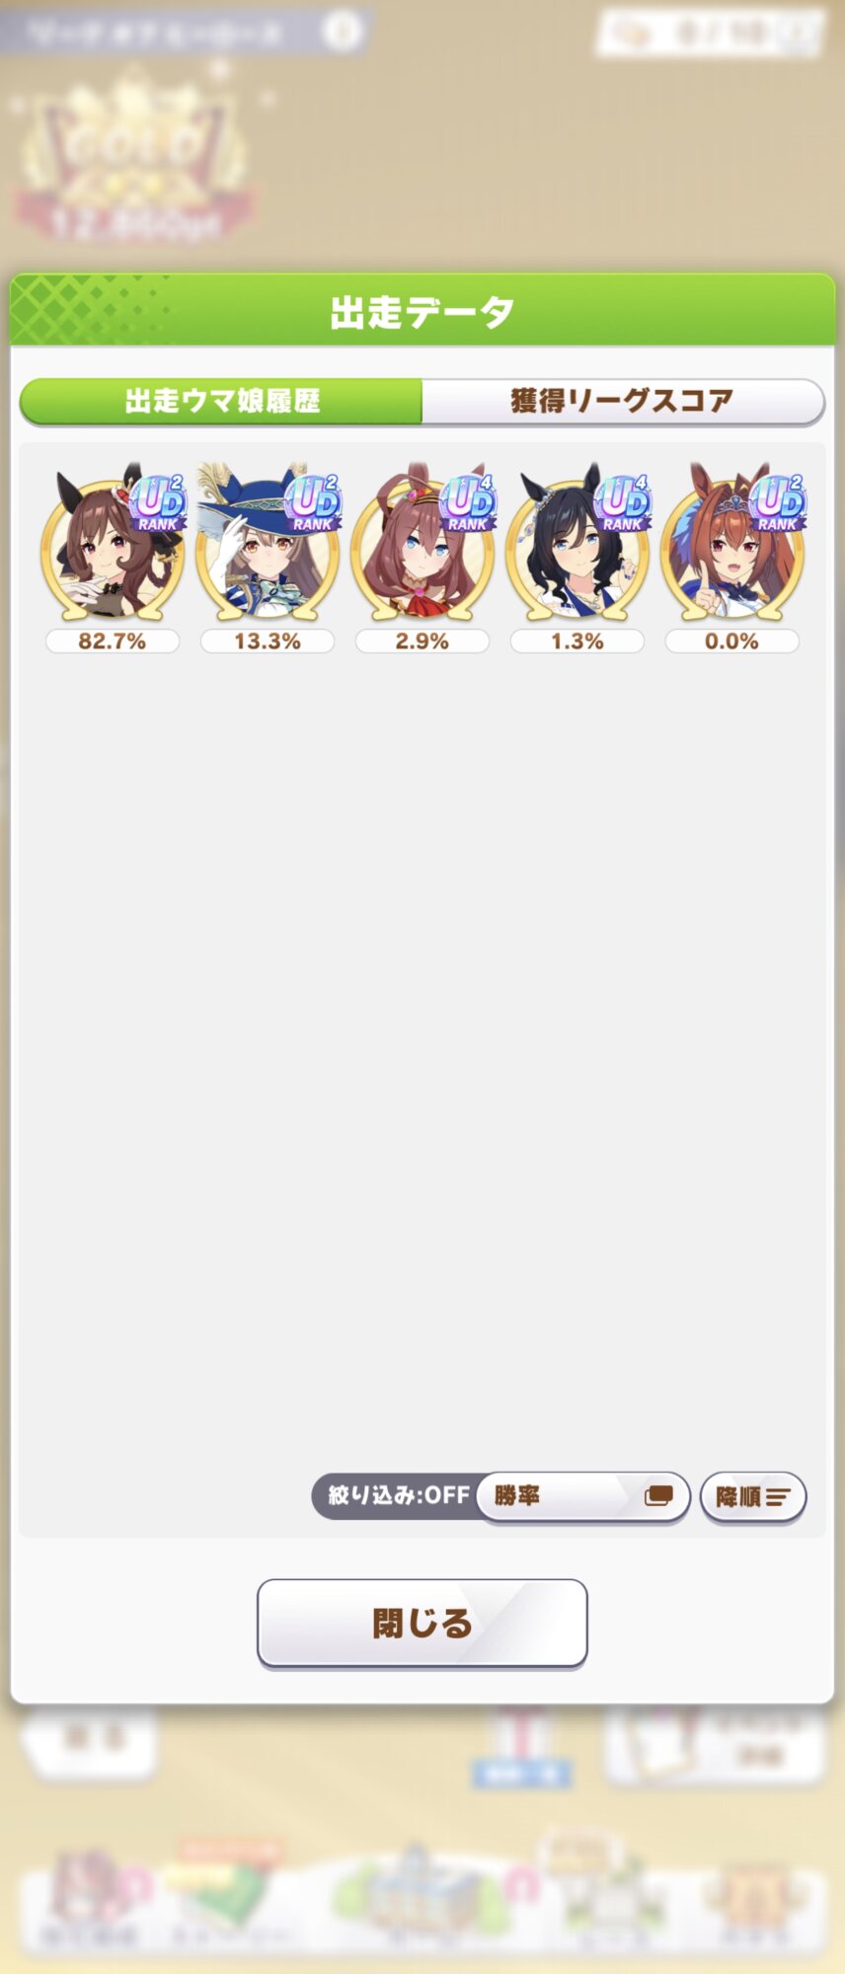
Task: Click the stacked-cards icon in 勝率 selector
Action: (658, 1496)
